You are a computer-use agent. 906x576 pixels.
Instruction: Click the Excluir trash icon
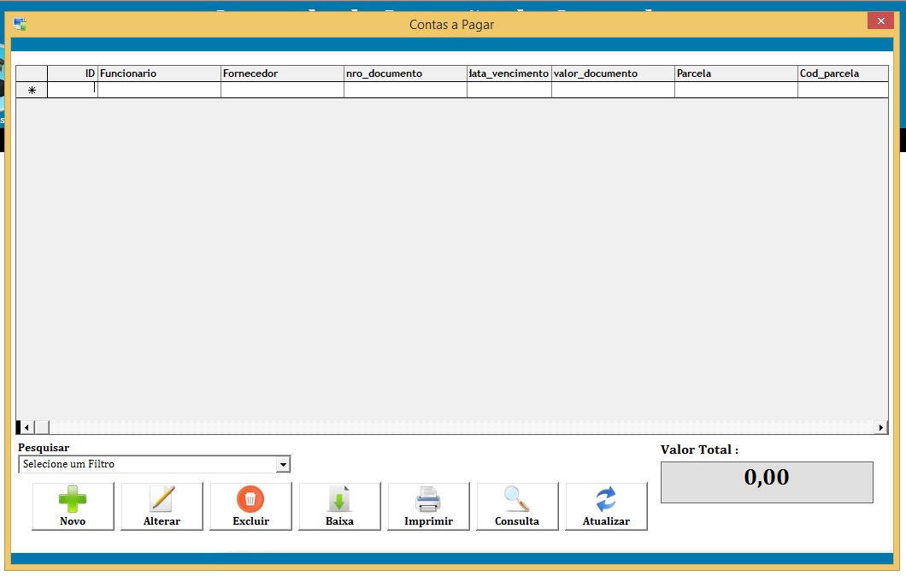coord(250,499)
